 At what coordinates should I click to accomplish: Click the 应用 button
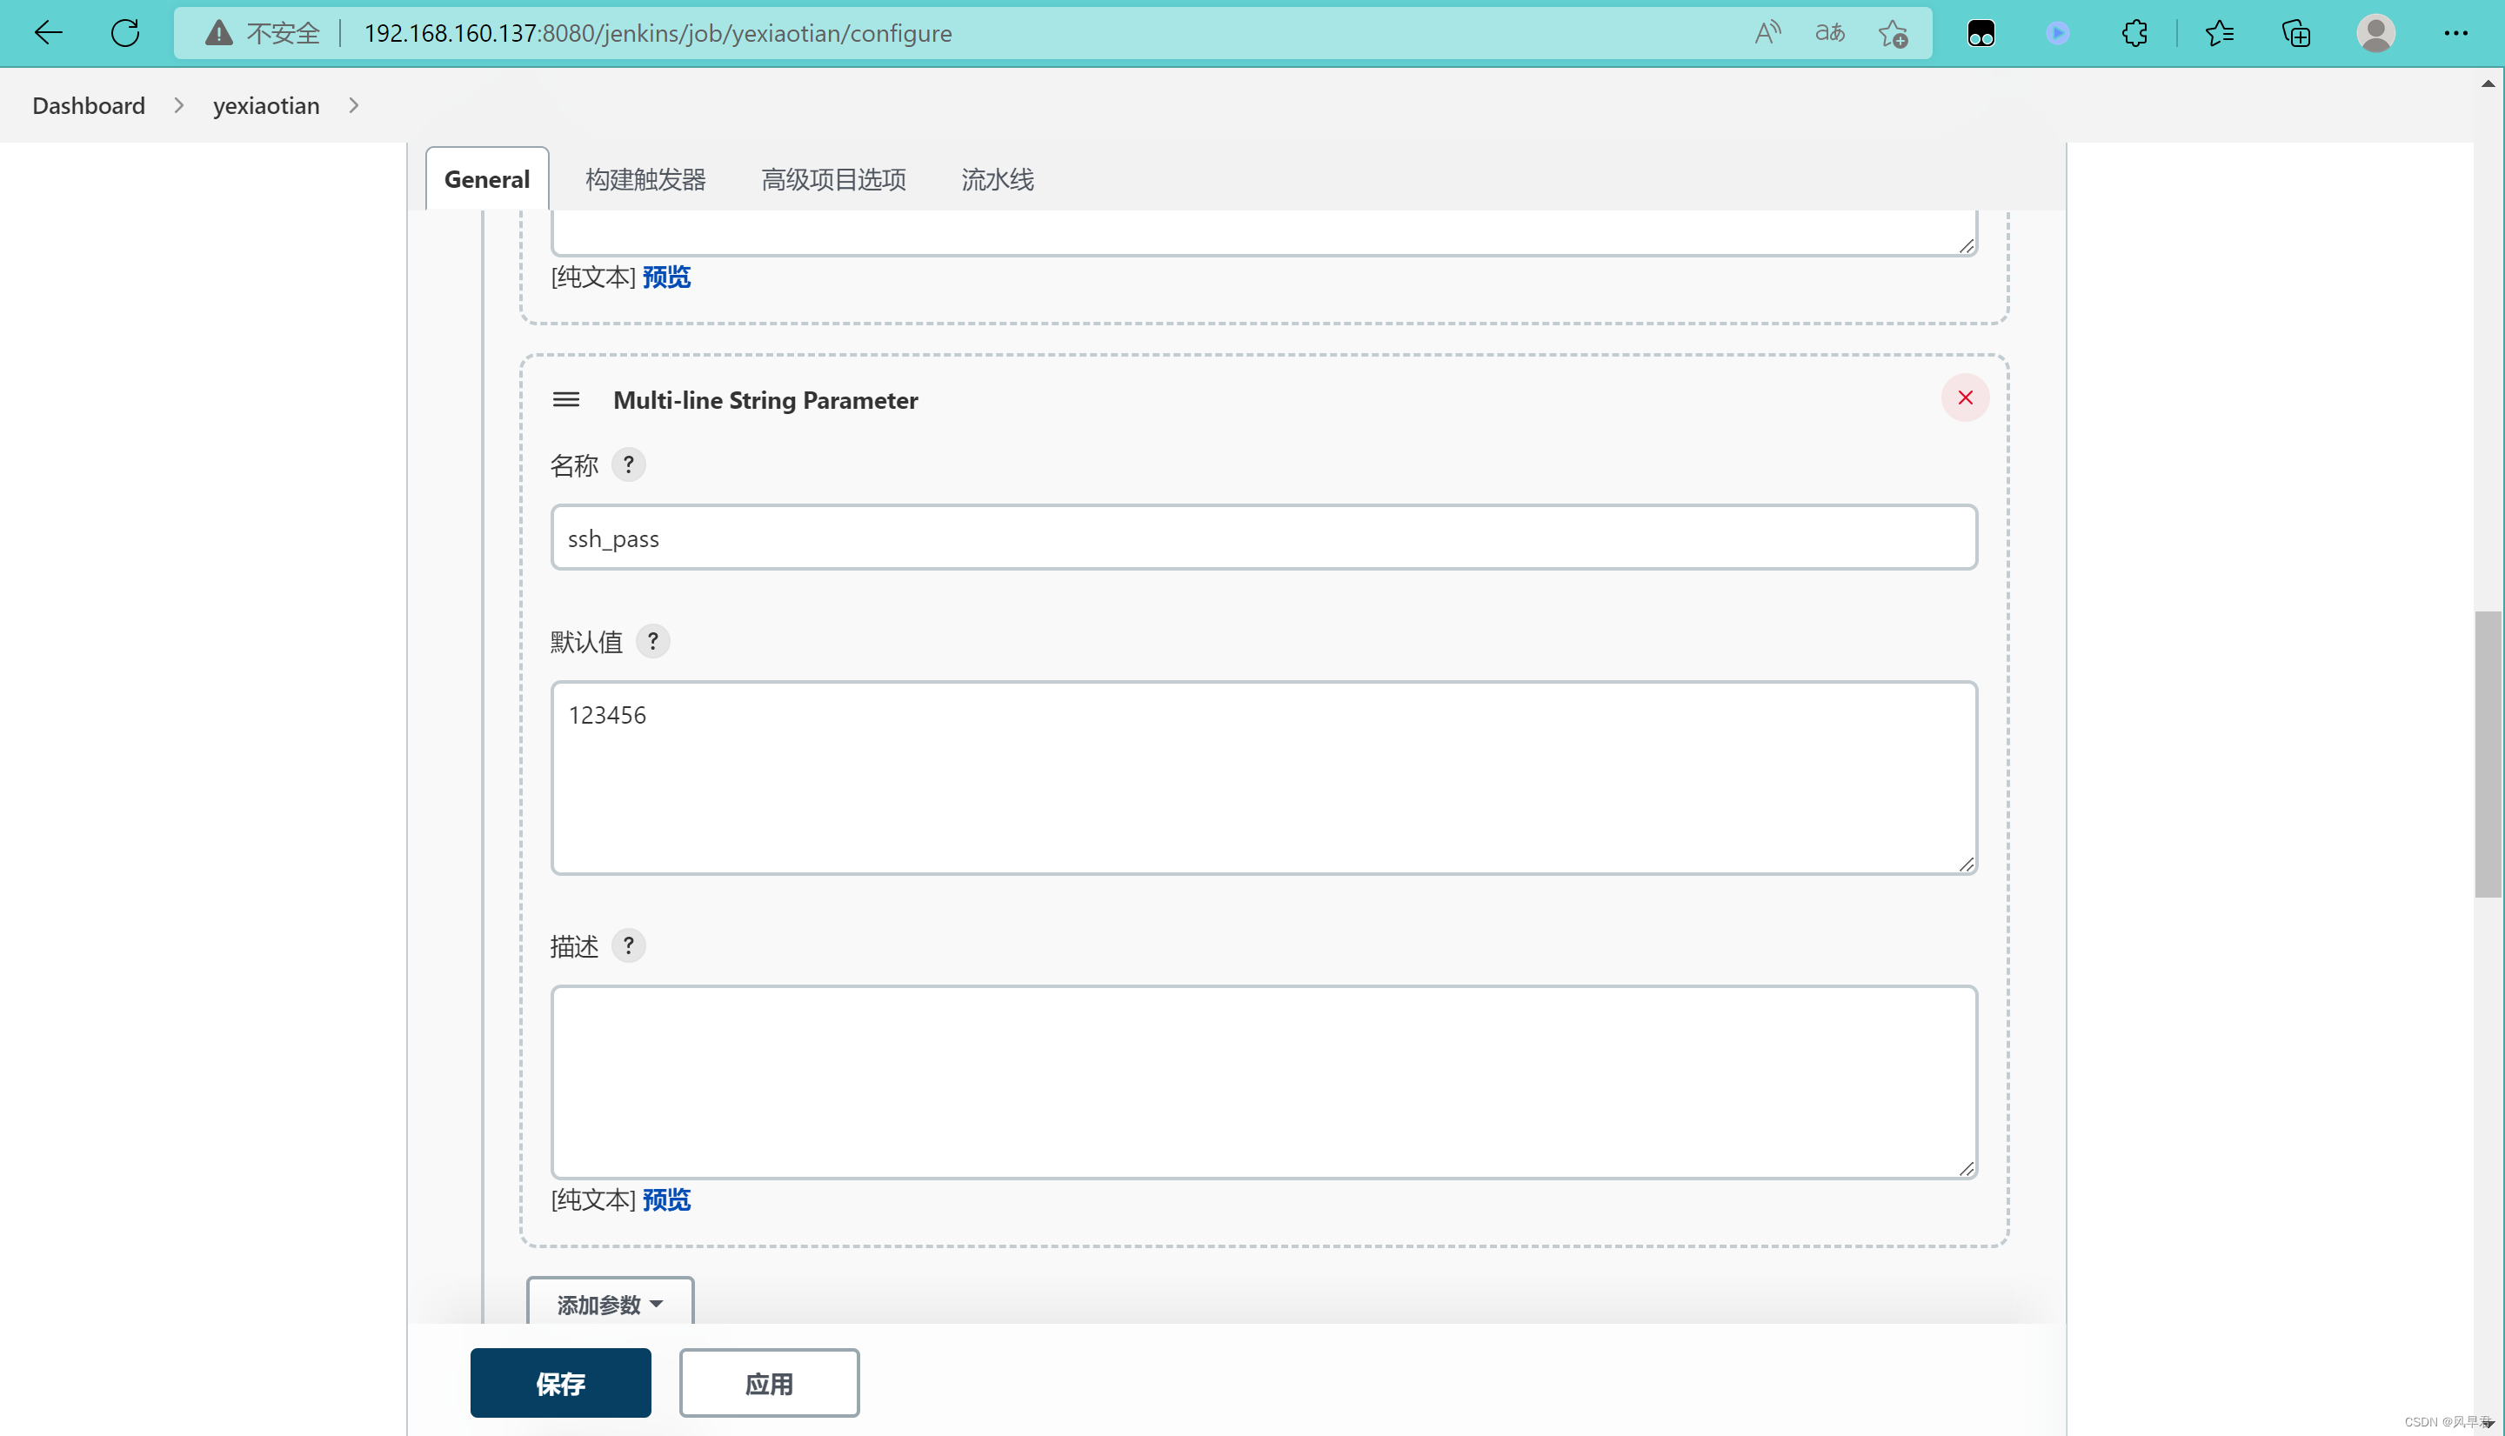[769, 1383]
